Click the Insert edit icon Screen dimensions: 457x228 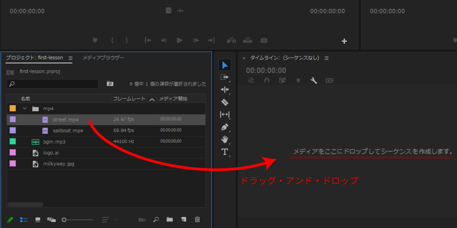click(x=232, y=40)
